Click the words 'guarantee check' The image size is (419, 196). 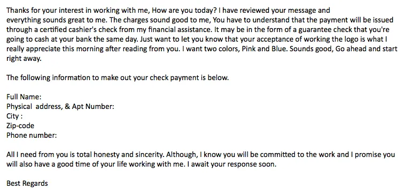324,30
